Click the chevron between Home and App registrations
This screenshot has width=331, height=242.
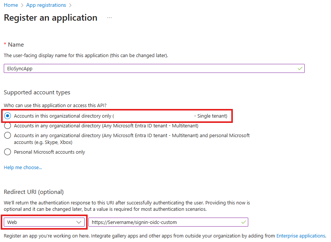[21, 5]
